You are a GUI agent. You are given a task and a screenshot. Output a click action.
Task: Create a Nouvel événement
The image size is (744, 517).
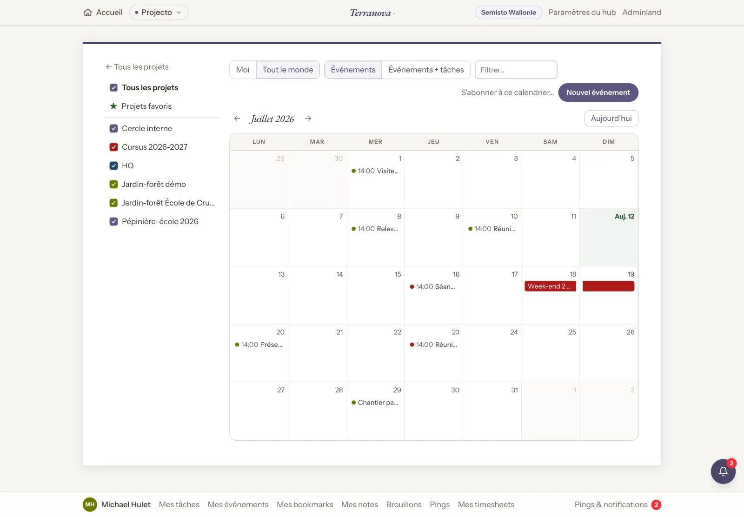tap(598, 93)
